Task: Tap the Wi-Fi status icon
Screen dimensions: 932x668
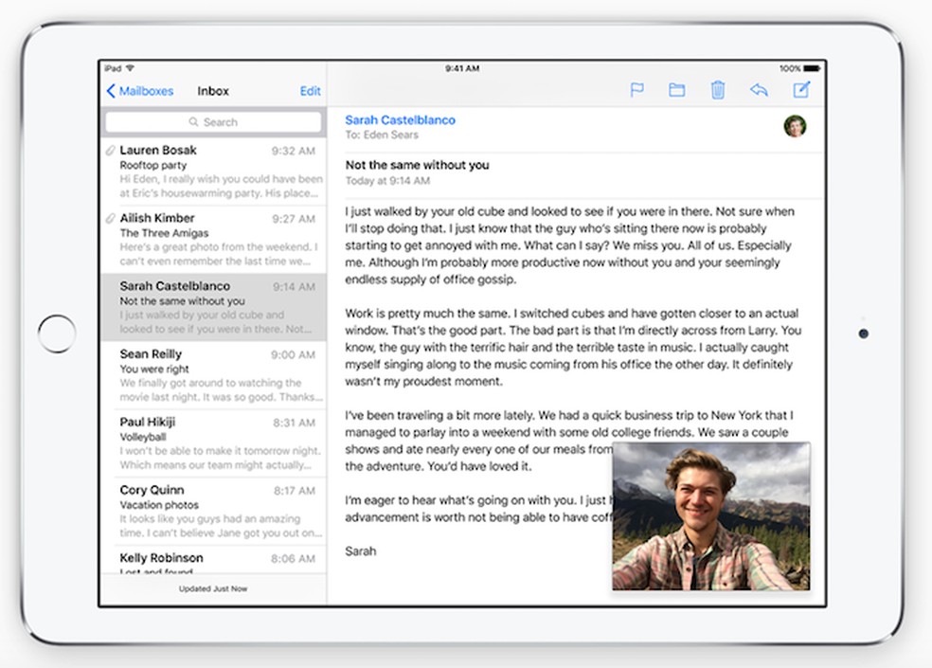Action: 129,67
